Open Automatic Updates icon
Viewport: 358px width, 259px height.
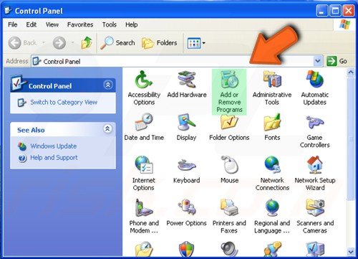pyautogui.click(x=315, y=79)
